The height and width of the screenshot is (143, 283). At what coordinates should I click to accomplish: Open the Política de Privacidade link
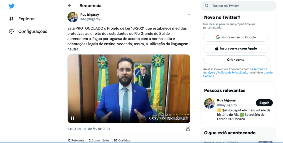tap(233, 73)
